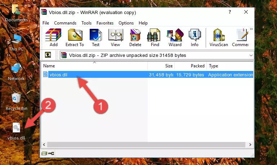
Task: Open the File menu
Action: point(46,23)
